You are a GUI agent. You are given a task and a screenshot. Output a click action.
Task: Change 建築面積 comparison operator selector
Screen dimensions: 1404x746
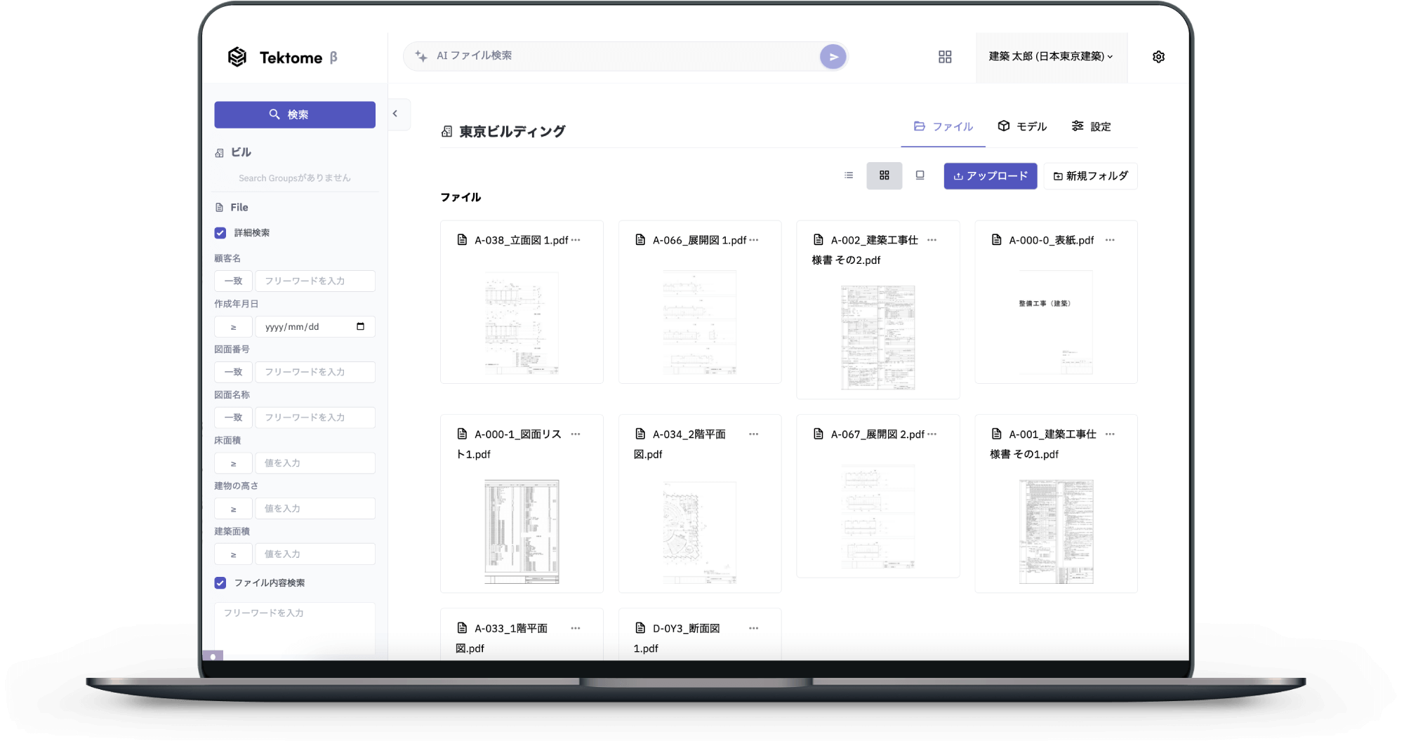click(x=233, y=554)
